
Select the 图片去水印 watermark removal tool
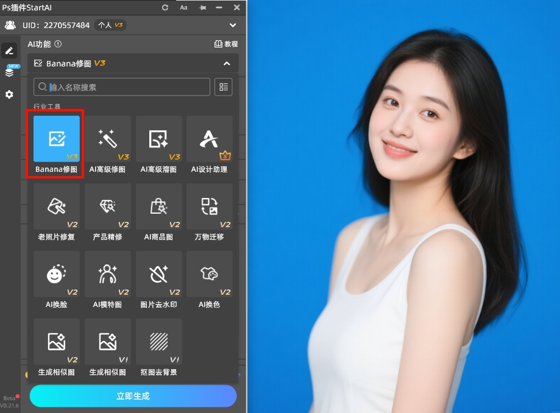[158, 274]
